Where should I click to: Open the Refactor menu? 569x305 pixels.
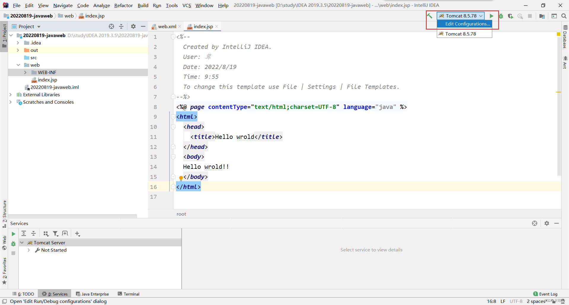tap(123, 5)
